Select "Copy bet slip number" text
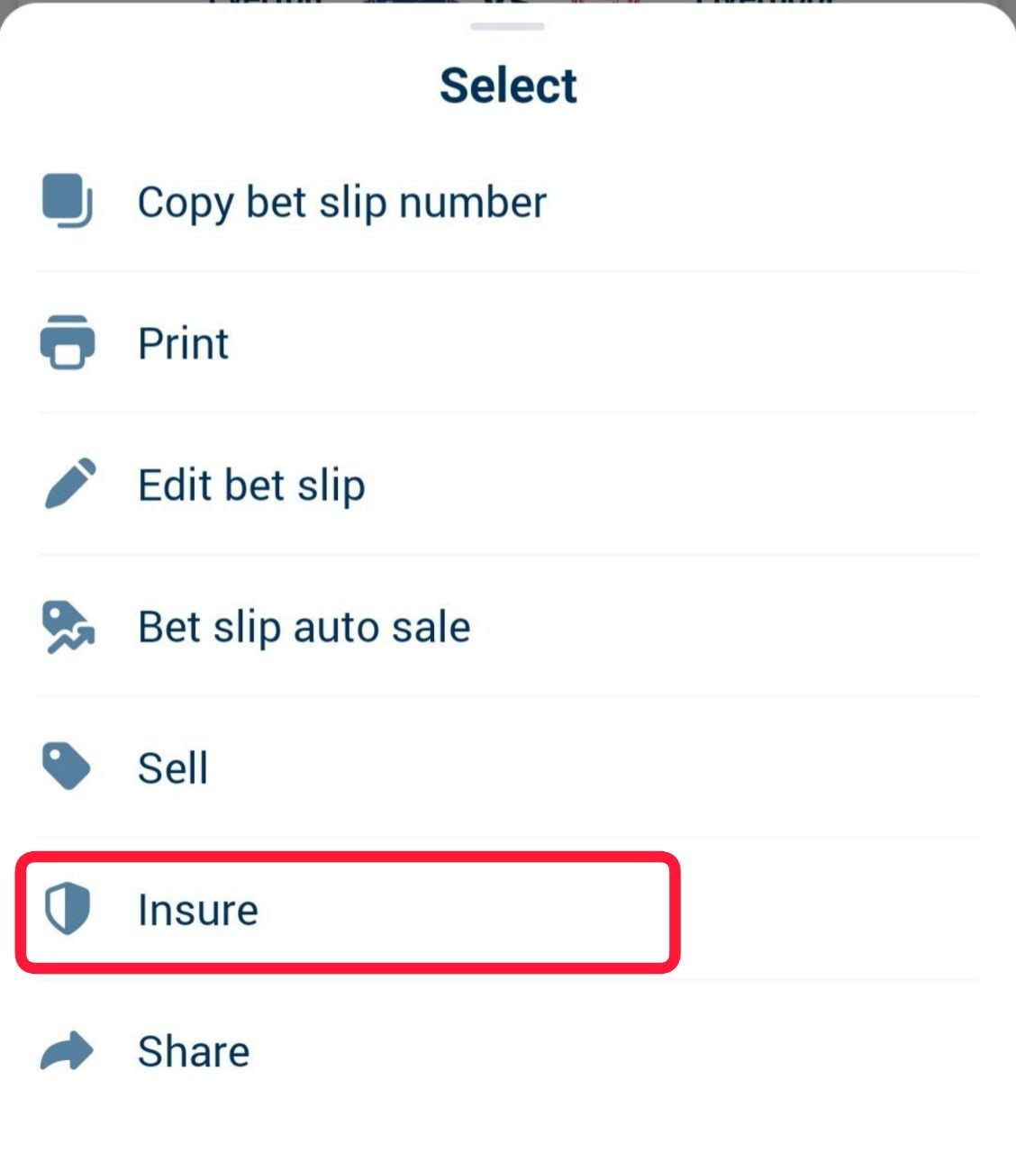This screenshot has width=1016, height=1153. [341, 202]
